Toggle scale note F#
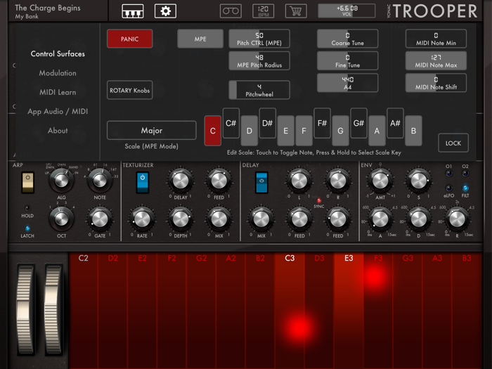 pyautogui.click(x=322, y=123)
